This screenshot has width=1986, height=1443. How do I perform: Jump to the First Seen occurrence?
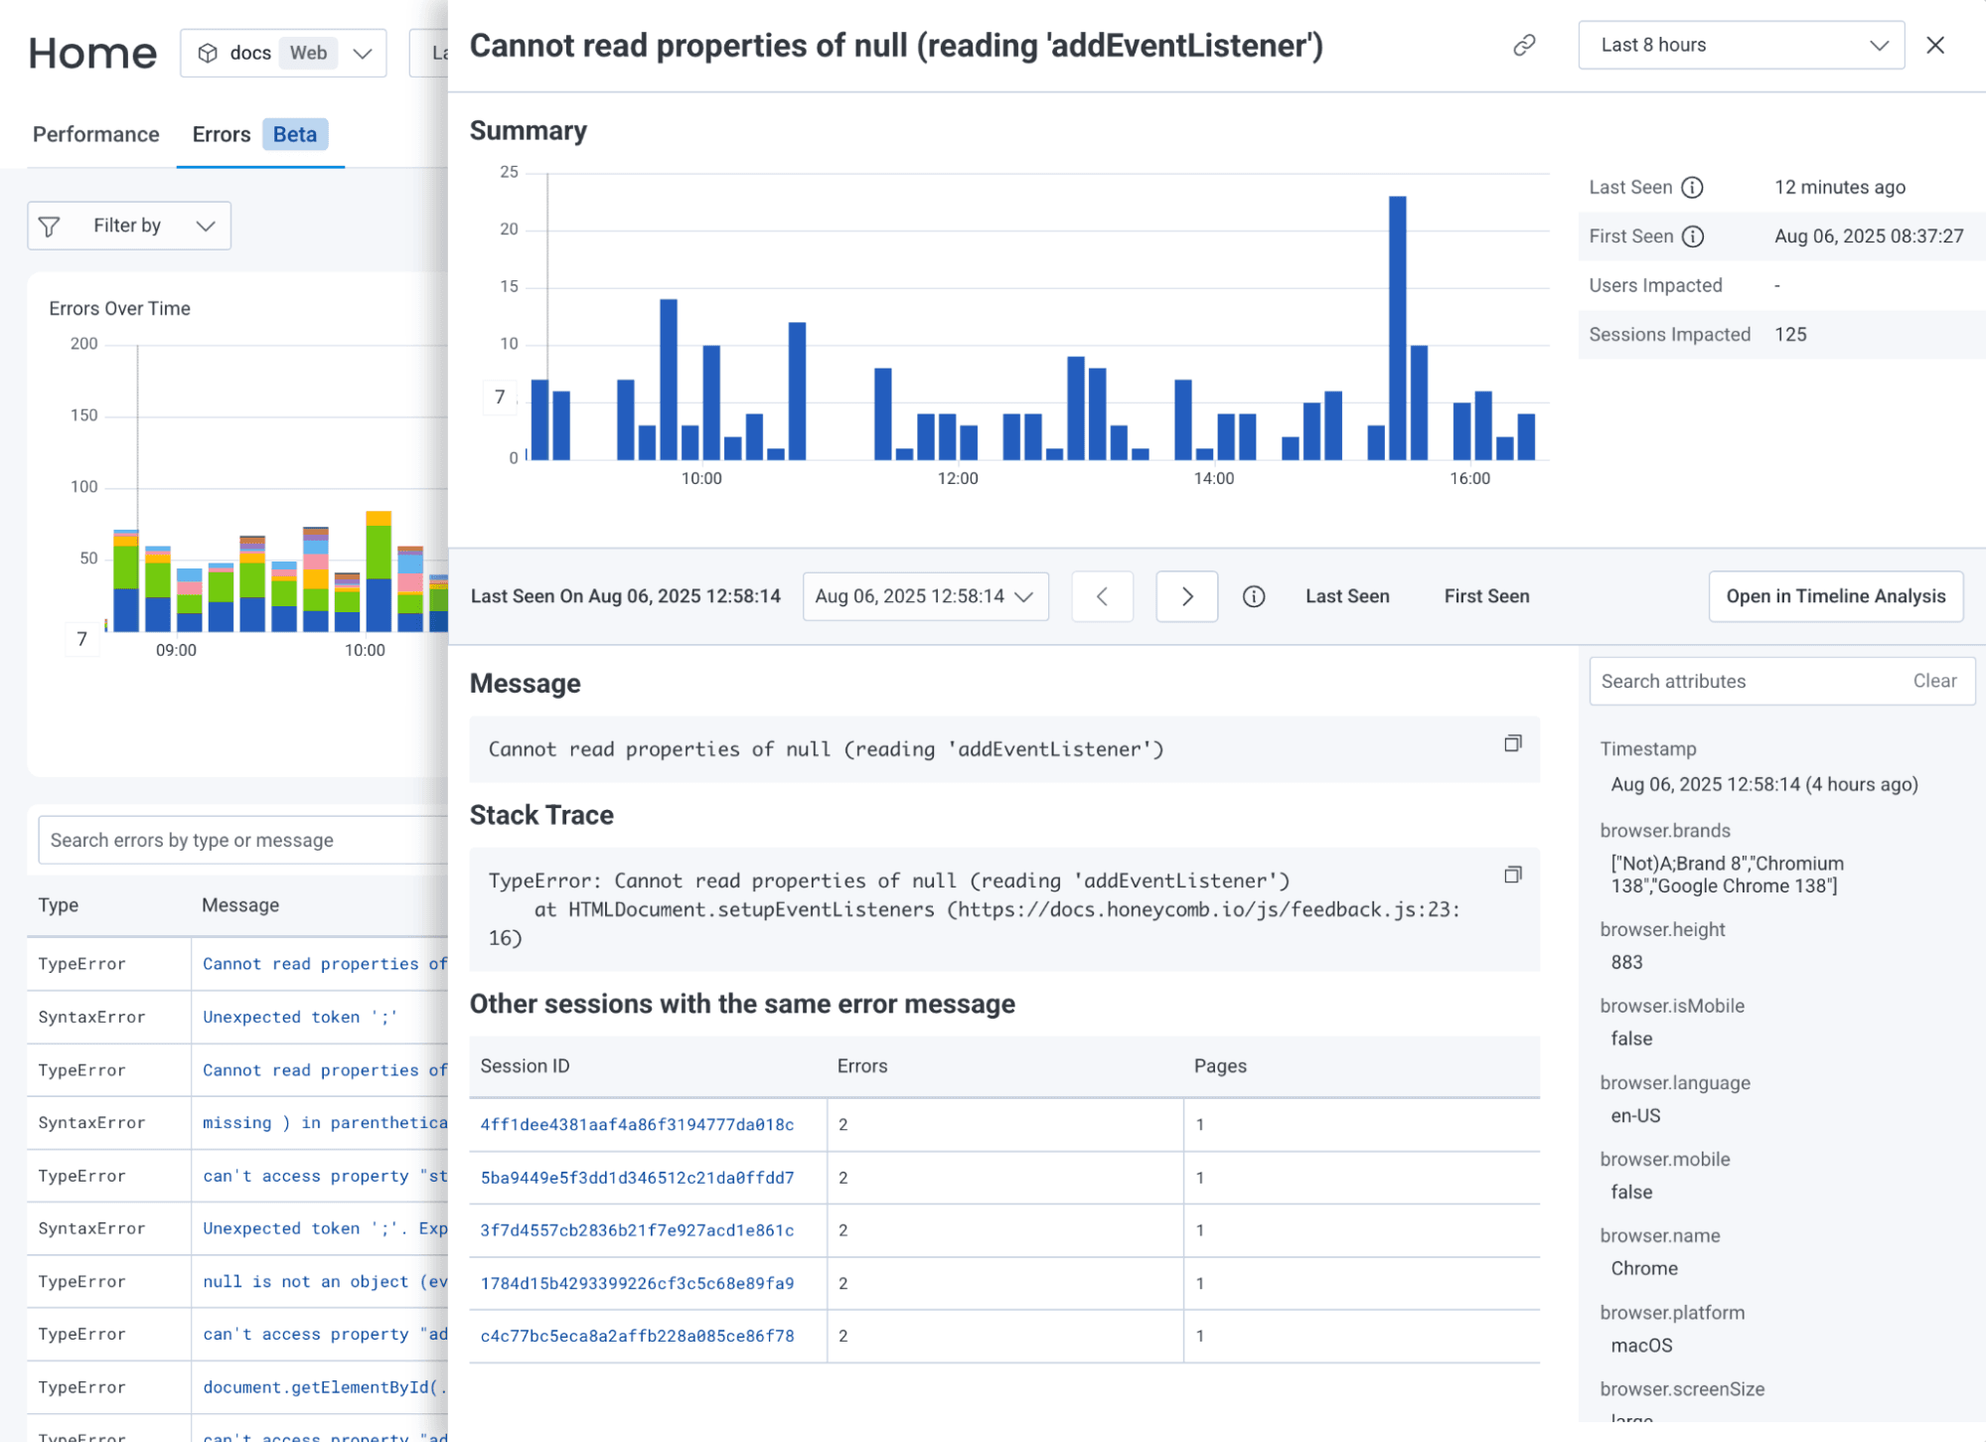[1486, 596]
